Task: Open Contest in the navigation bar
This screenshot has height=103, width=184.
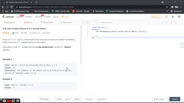Action: [x=47, y=17]
